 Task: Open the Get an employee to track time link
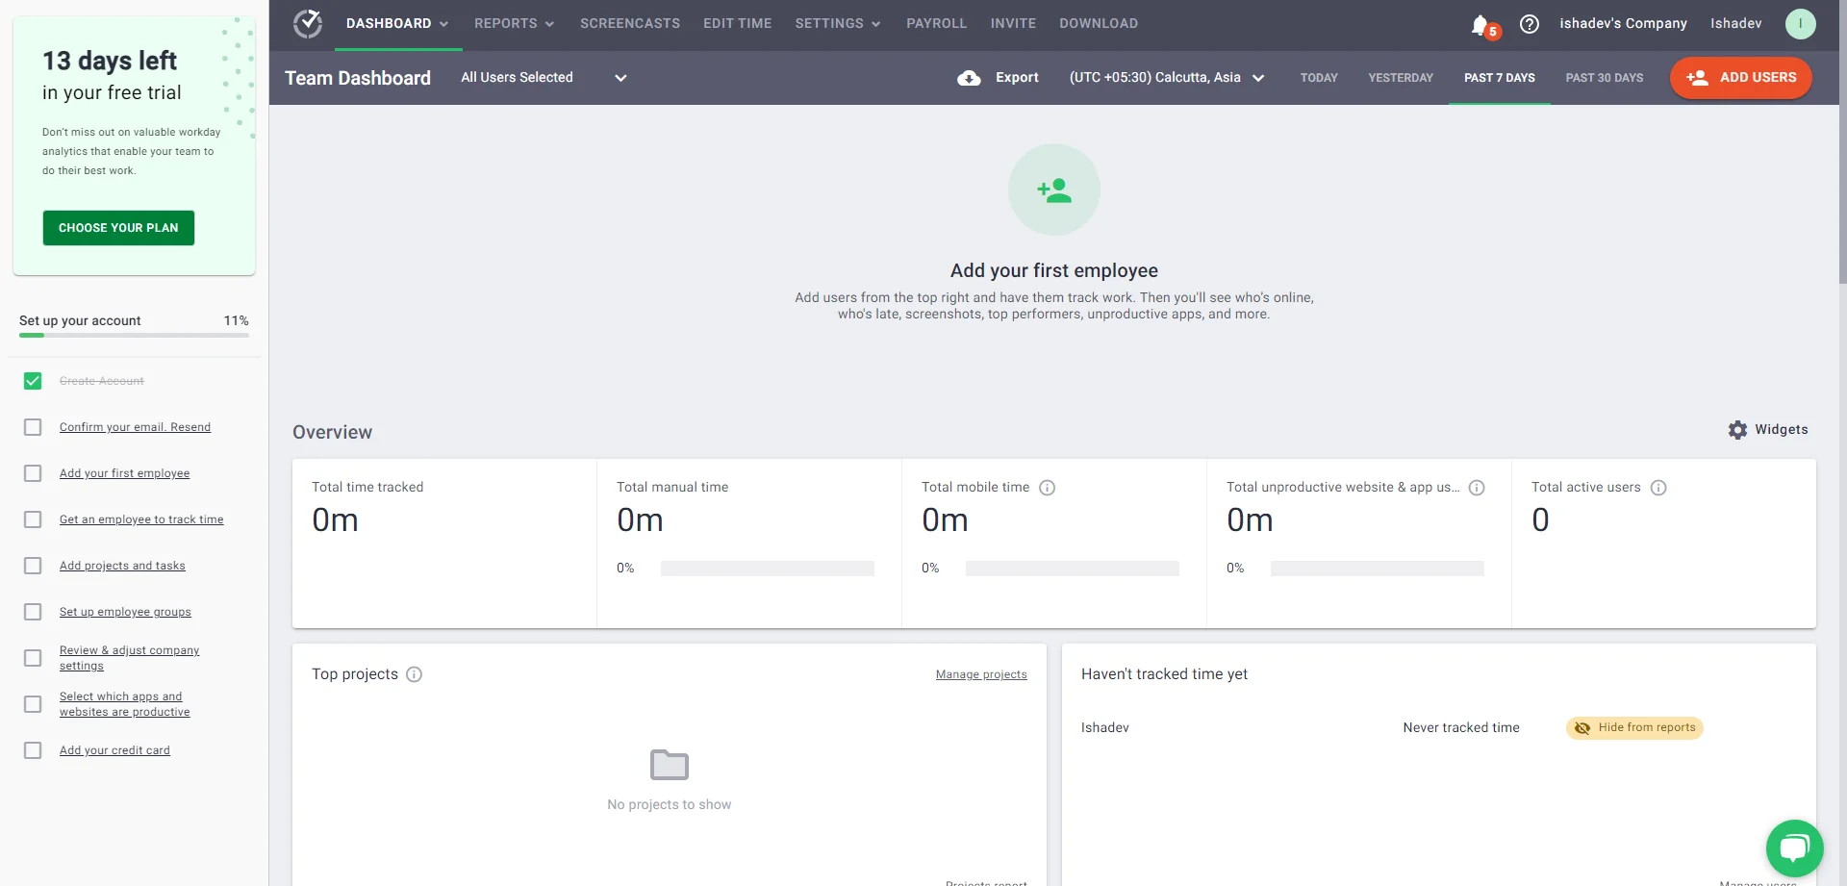(141, 519)
